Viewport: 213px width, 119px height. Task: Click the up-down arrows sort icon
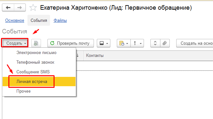click(155, 43)
